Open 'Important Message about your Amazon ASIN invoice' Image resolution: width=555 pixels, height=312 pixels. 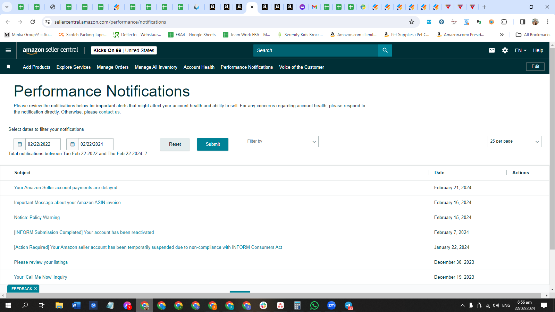click(x=67, y=203)
